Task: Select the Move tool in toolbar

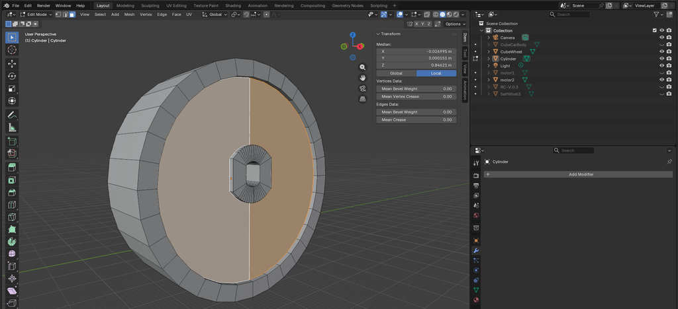Action: (x=12, y=64)
